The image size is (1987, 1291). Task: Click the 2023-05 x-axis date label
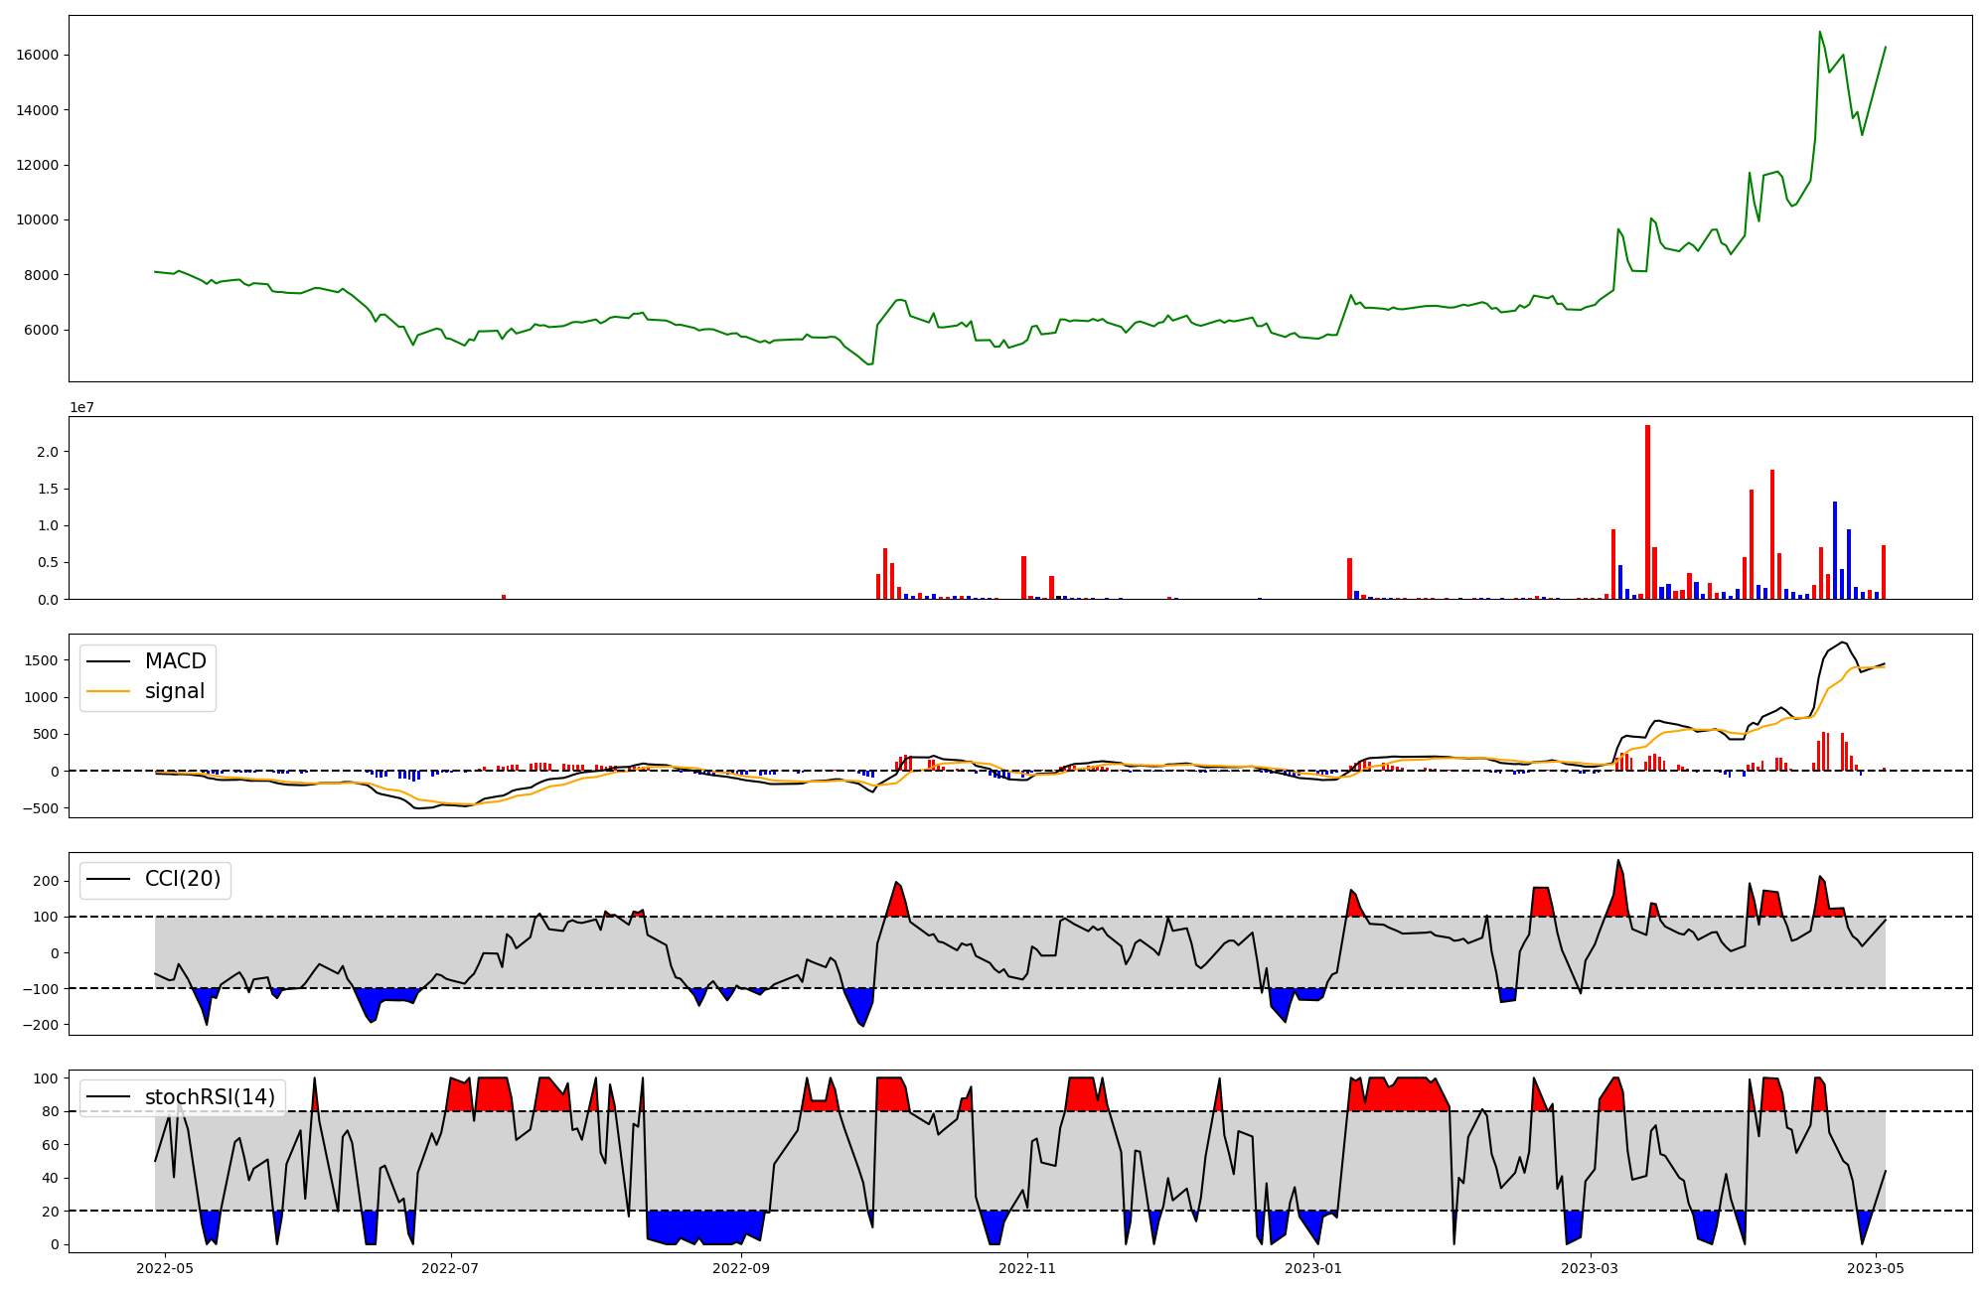(1875, 1268)
